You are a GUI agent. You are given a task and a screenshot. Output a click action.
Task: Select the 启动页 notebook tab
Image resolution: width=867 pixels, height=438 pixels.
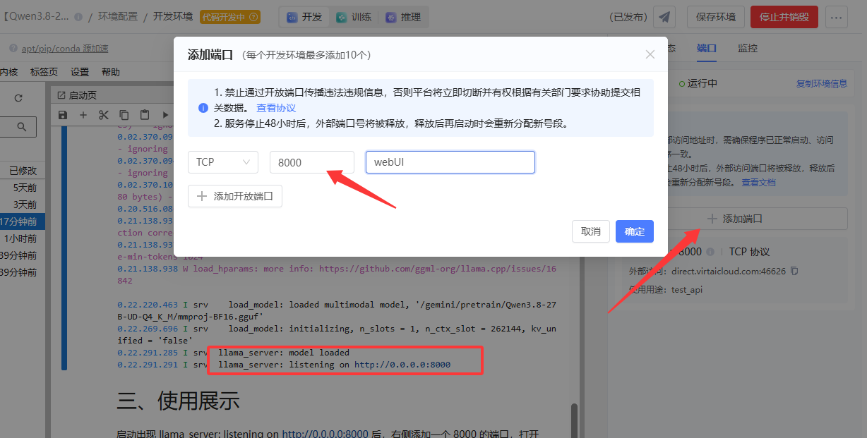coord(77,95)
